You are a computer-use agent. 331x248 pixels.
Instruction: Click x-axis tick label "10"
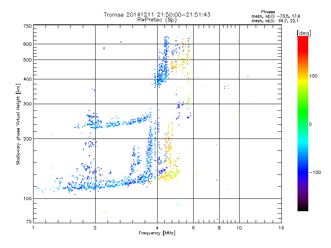(239, 228)
